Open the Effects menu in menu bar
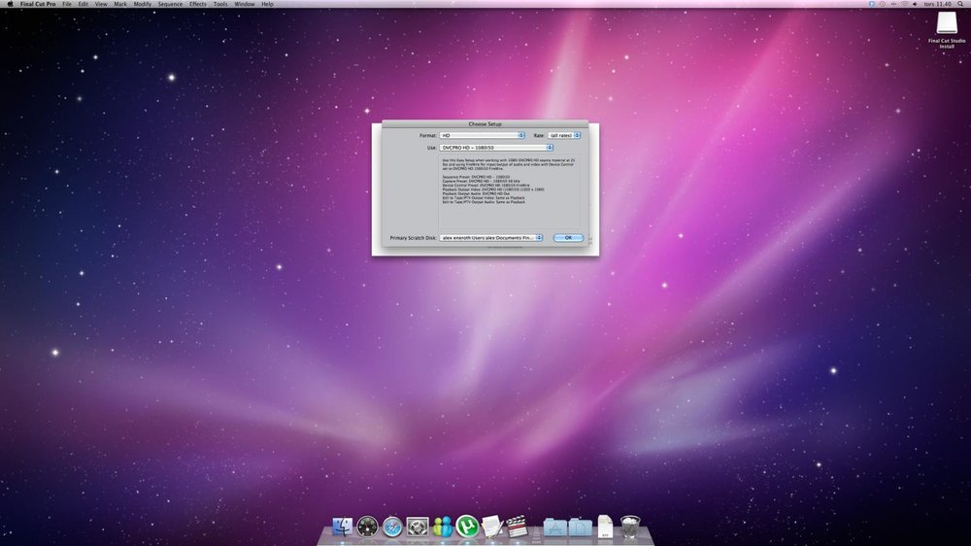971x546 pixels. (198, 4)
